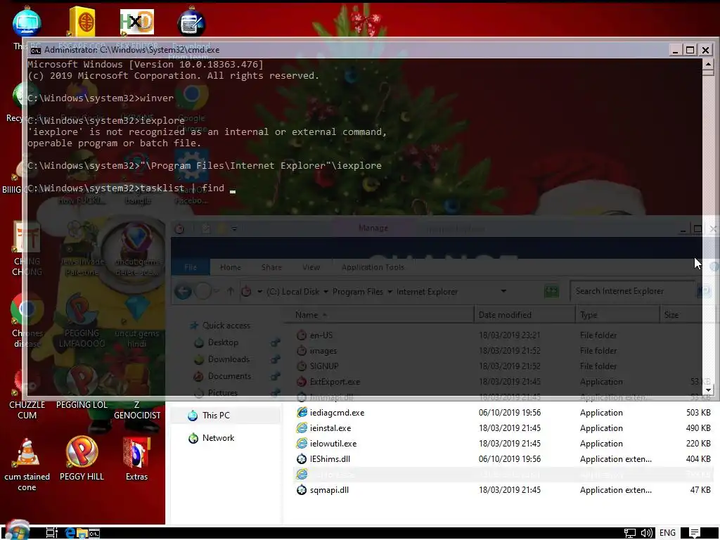Screen dimensions: 720x540
Task: Open the Explorer File ribbon tab
Action: coord(190,267)
